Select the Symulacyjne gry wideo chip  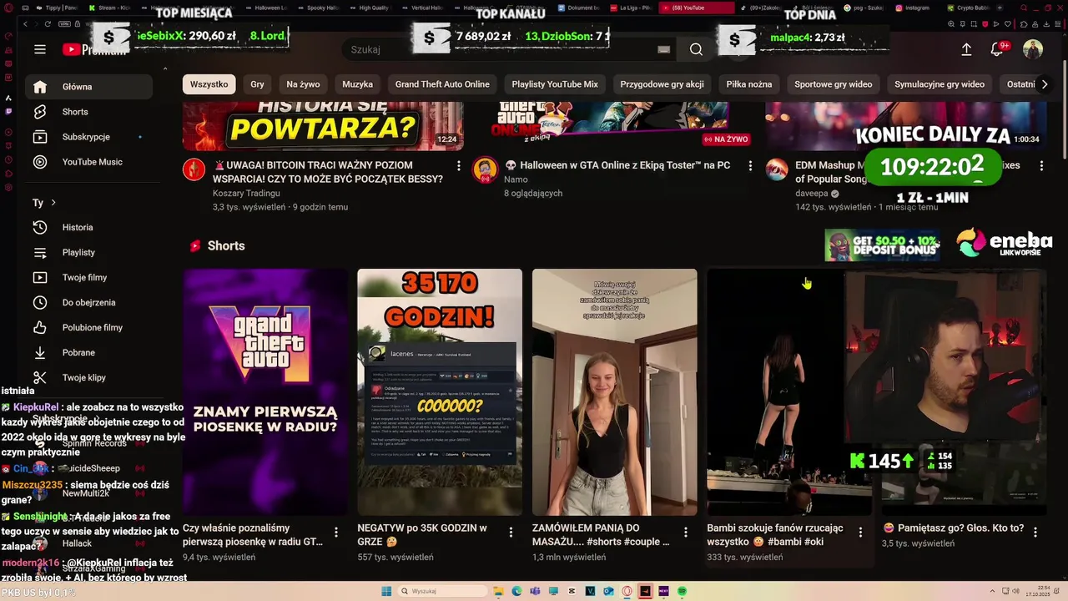tap(940, 84)
